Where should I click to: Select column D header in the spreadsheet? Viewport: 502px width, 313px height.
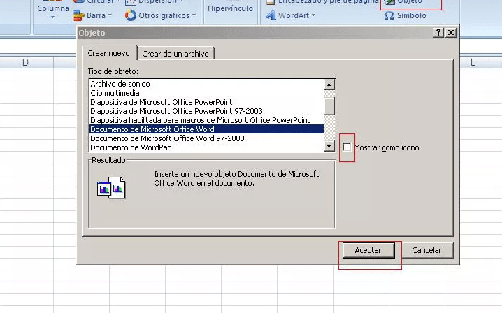(26, 62)
